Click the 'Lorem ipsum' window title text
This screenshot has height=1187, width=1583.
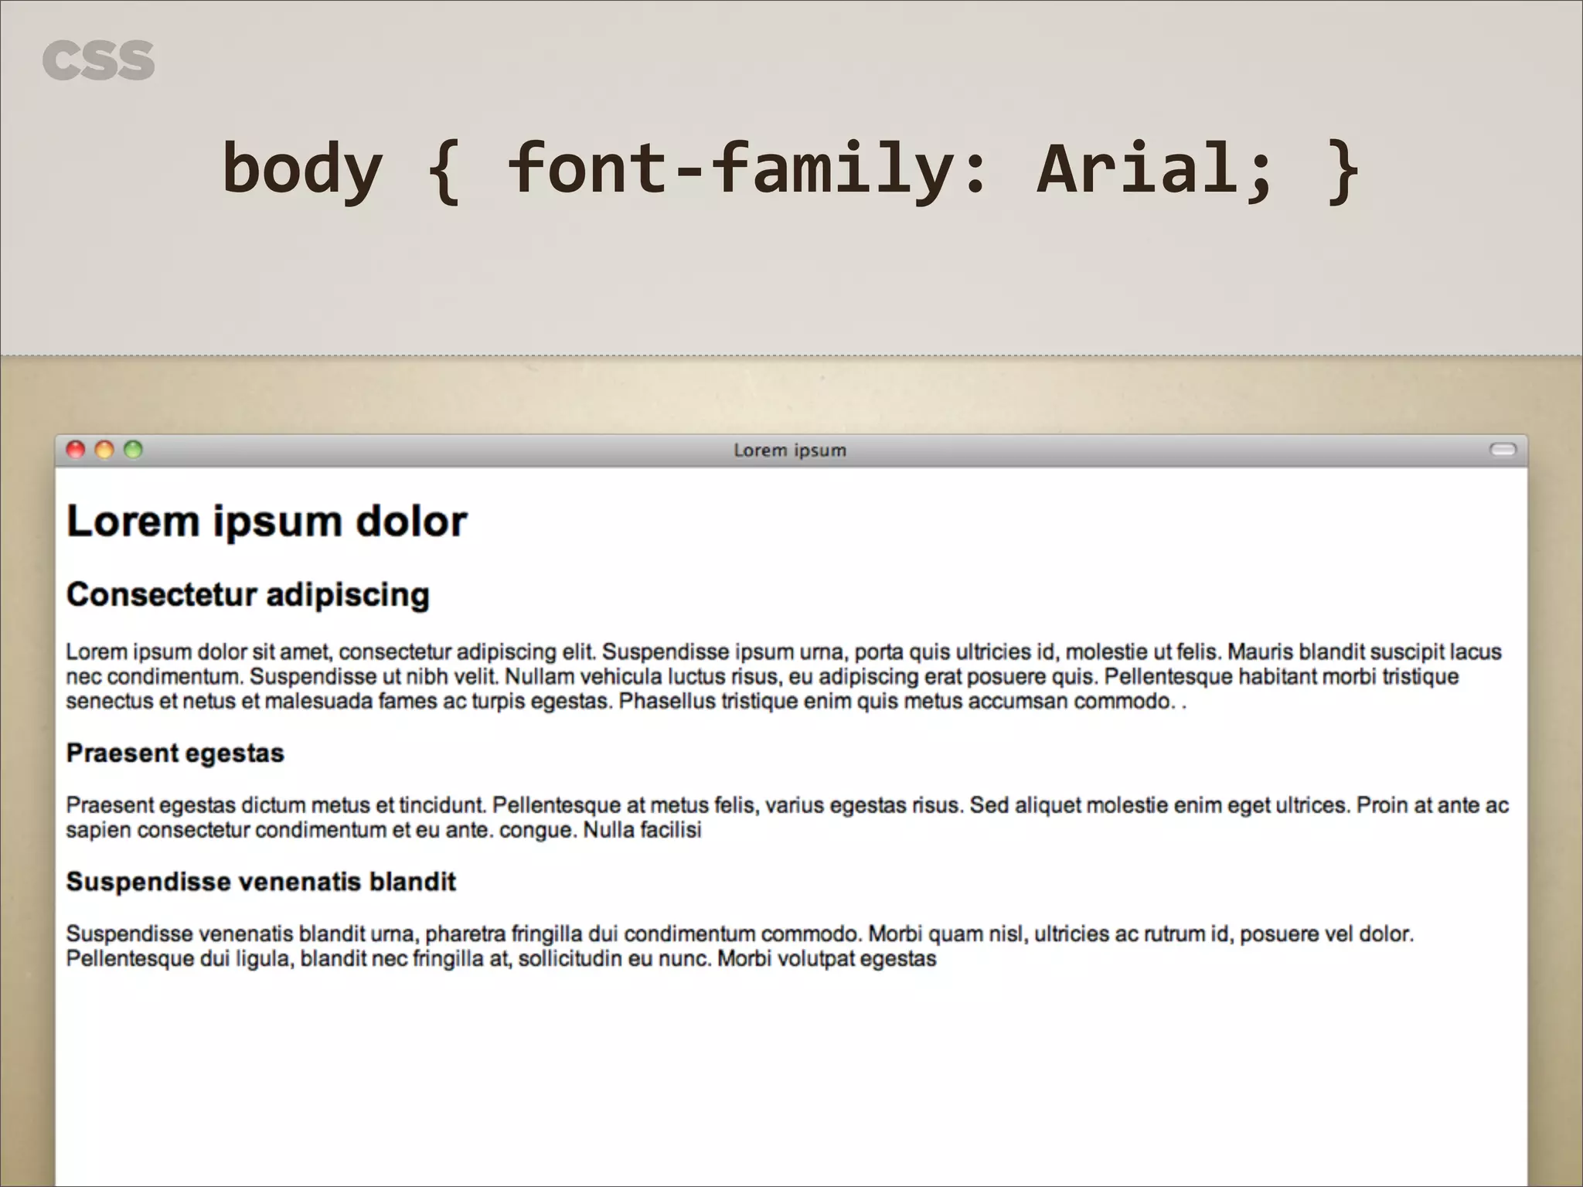790,451
